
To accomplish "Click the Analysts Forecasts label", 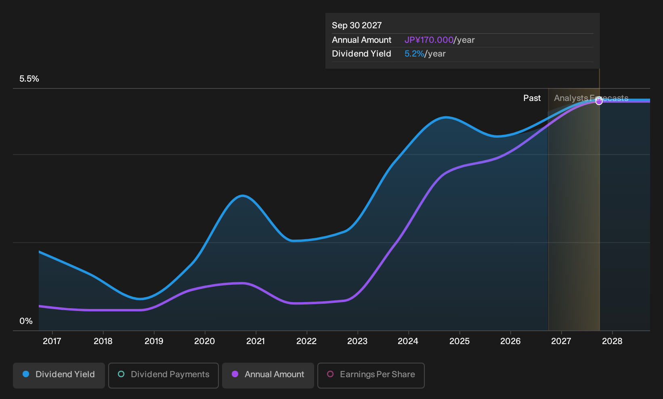I will point(591,98).
